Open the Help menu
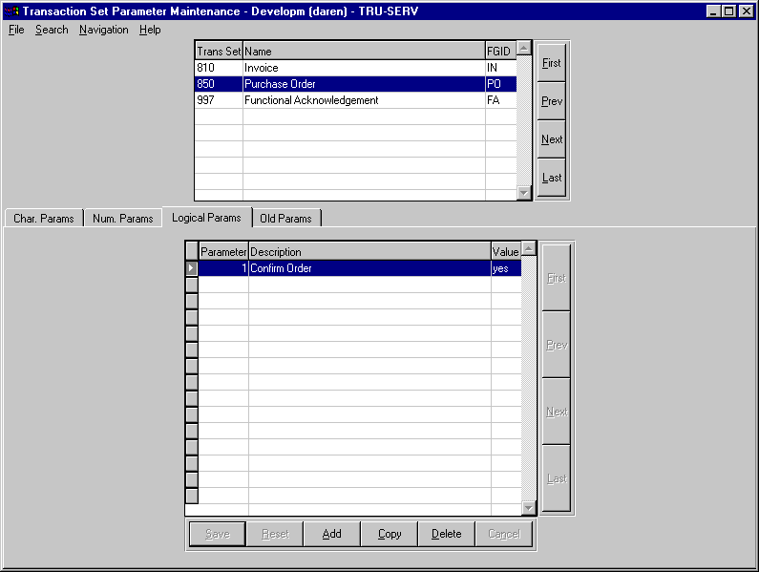Image resolution: width=759 pixels, height=572 pixels. [150, 30]
